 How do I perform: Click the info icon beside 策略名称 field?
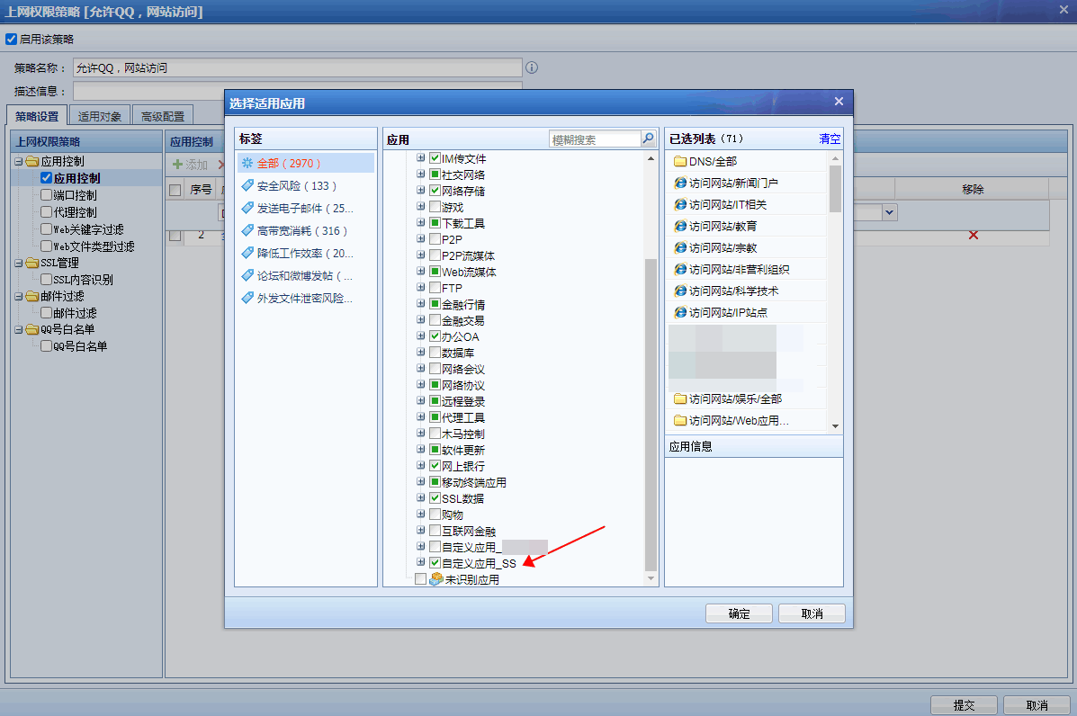532,67
